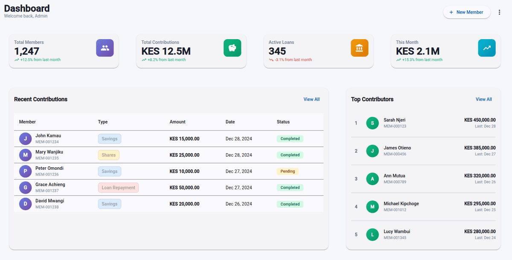Click the piggy bank contributions icon
512x260 pixels.
click(x=233, y=48)
